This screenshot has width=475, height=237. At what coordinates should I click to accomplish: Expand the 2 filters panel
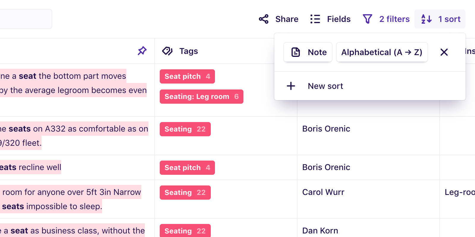tap(385, 19)
